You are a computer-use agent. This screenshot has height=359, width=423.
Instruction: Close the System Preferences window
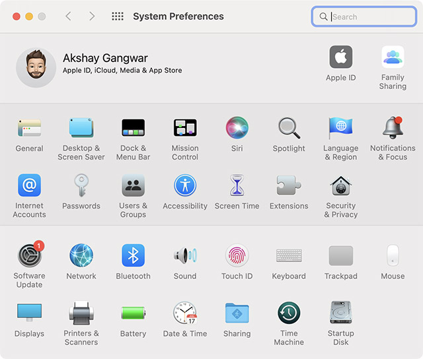coord(17,16)
